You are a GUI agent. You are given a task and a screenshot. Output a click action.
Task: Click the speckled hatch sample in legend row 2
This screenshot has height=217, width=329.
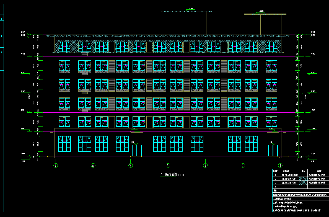[303, 179]
